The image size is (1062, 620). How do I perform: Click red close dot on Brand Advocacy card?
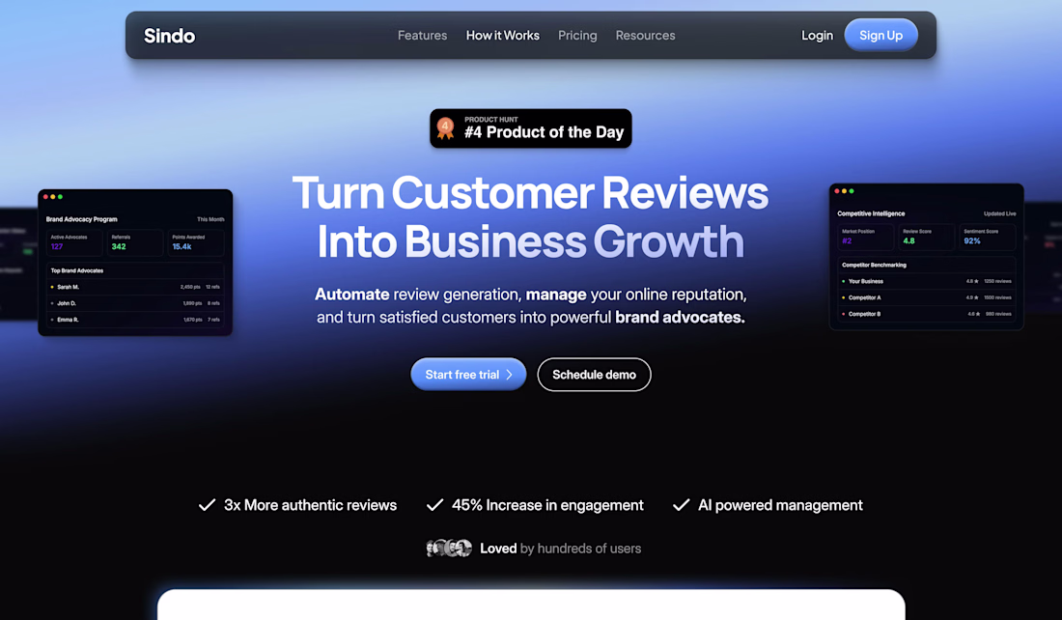click(x=45, y=196)
